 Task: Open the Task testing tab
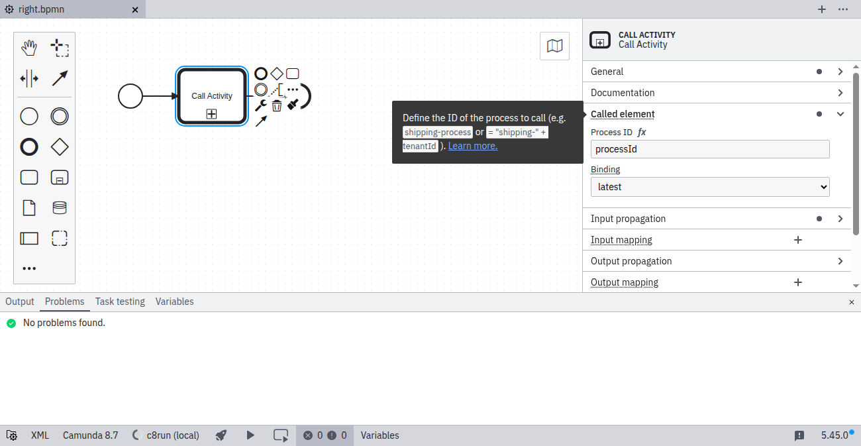click(120, 302)
